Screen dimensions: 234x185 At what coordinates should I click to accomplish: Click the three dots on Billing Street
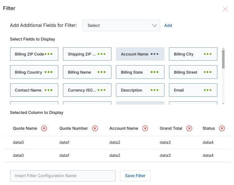pos(208,72)
